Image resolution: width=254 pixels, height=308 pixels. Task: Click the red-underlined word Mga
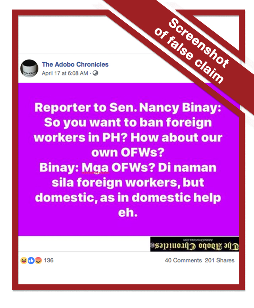coord(95,168)
